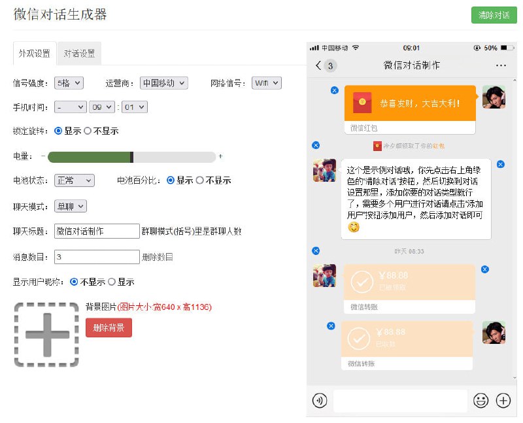Adjust the 电量 battery level slider
The width and height of the screenshot is (523, 423).
tap(132, 156)
